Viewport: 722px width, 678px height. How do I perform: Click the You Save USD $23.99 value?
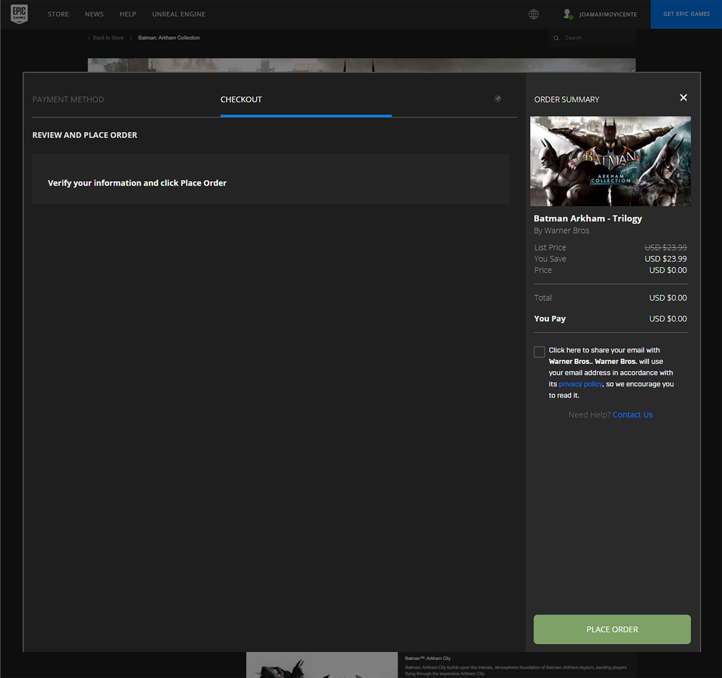click(665, 259)
